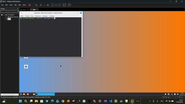Viewport: 185px width, 104px height.
Task: Open File Explorer from the taskbar
Action: click(36, 101)
